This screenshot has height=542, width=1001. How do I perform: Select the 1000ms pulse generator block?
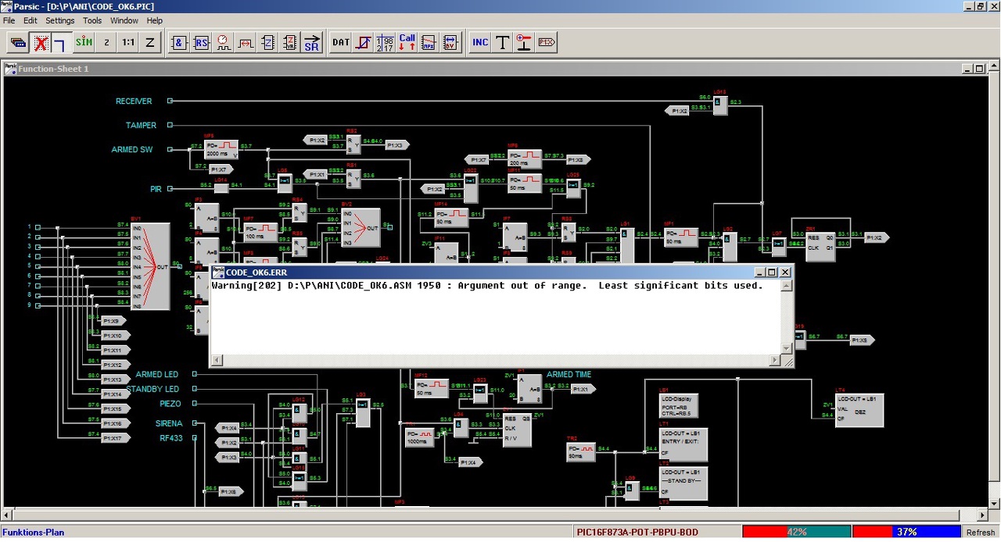[x=422, y=437]
